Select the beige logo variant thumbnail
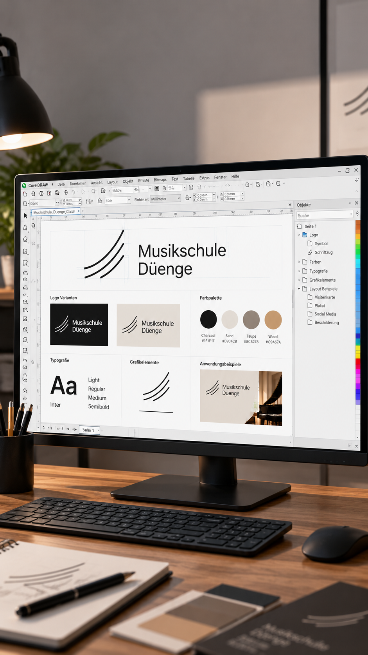Viewport: 368px width, 655px height. click(x=148, y=326)
